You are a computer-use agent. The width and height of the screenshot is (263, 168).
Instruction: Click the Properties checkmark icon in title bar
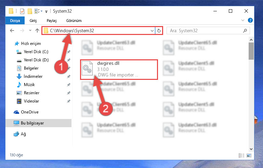[22, 11]
